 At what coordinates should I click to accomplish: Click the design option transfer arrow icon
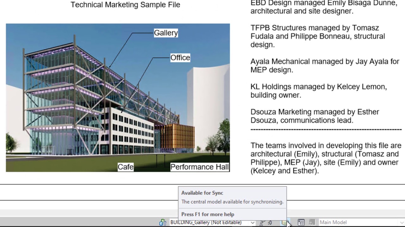(312, 222)
